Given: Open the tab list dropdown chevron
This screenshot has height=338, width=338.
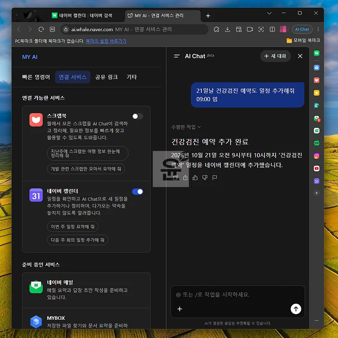Looking at the screenshot, I should [269, 13].
